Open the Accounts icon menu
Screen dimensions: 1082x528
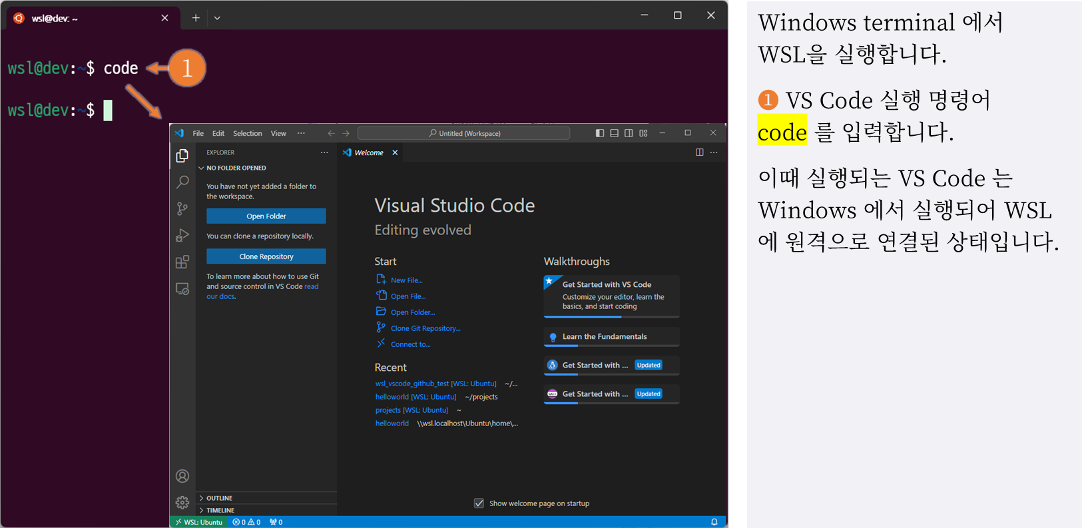pyautogui.click(x=182, y=476)
